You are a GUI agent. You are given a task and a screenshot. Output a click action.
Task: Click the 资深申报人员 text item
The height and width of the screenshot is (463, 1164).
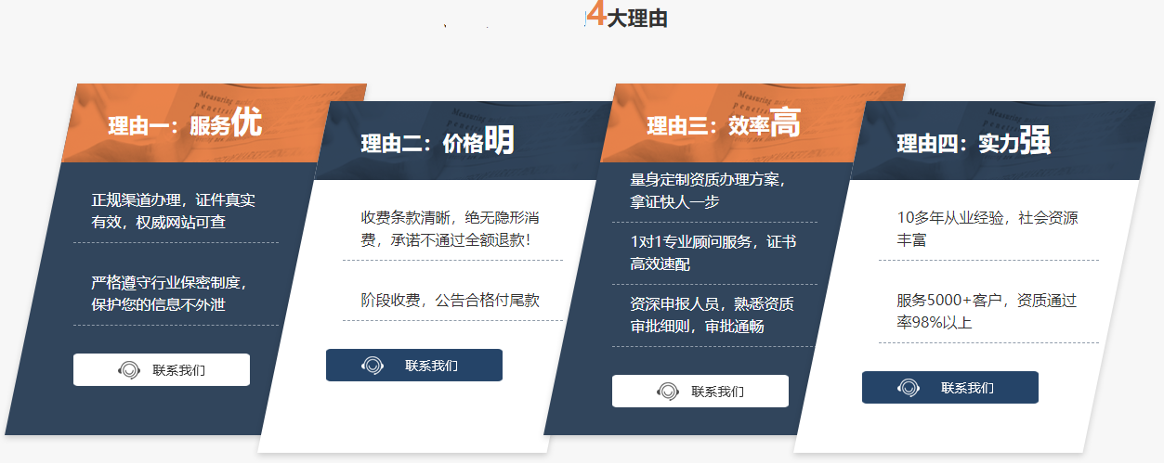pos(712,315)
